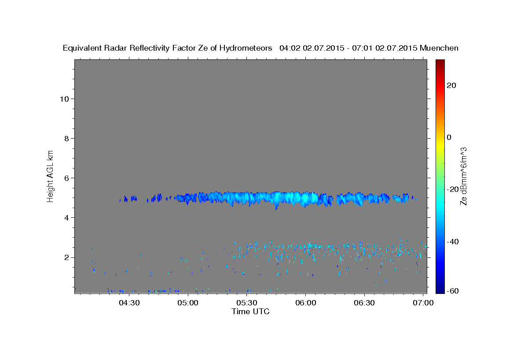This screenshot has height=352, width=528.
Task: Click the colorbar value '20'
Action: point(451,85)
